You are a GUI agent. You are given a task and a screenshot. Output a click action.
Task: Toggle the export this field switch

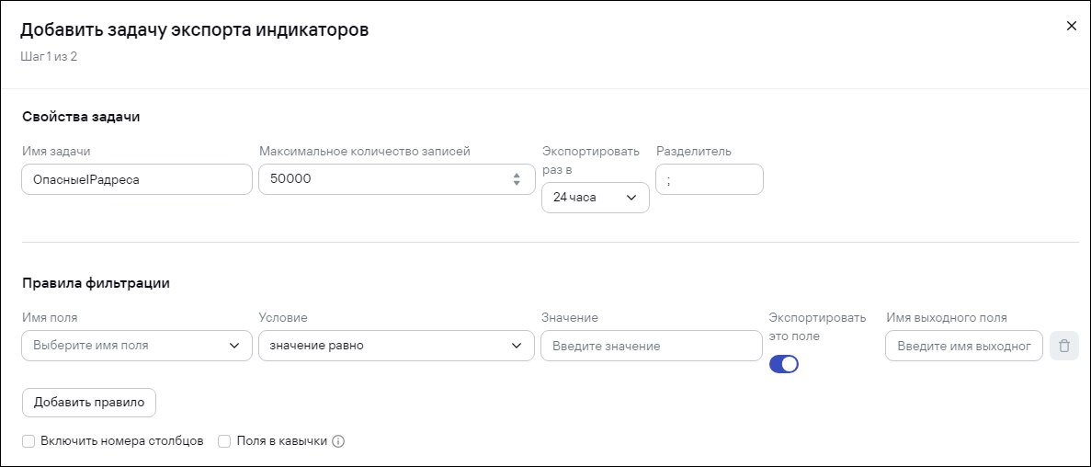(783, 364)
